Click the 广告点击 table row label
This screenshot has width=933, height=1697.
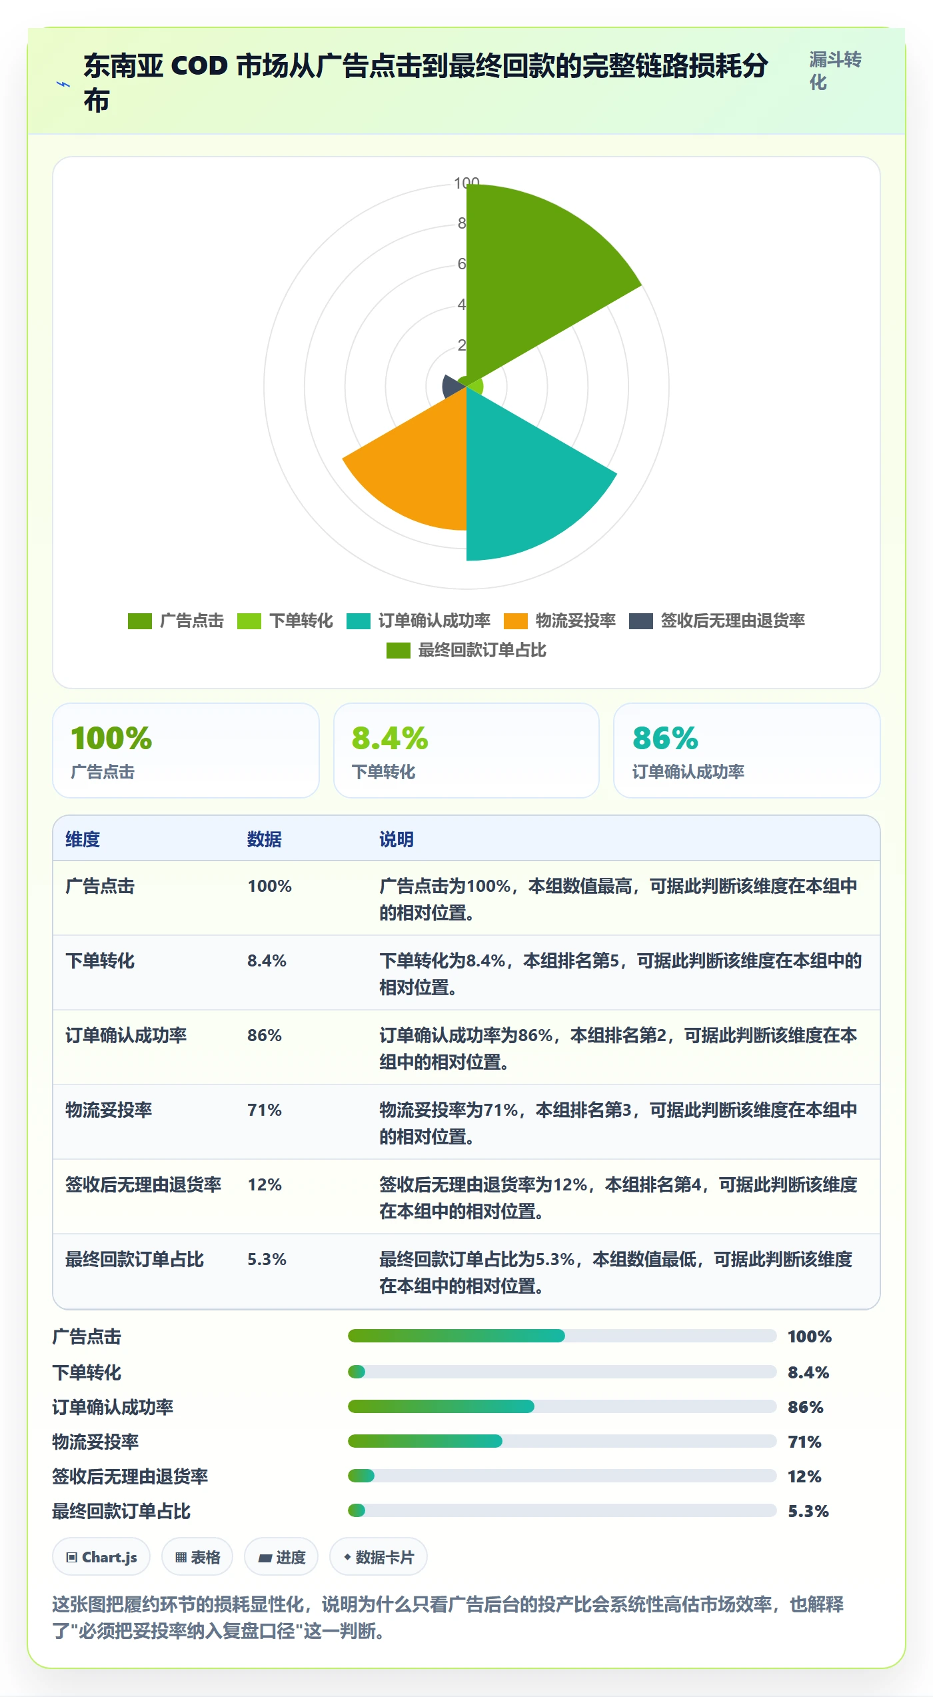coord(100,886)
